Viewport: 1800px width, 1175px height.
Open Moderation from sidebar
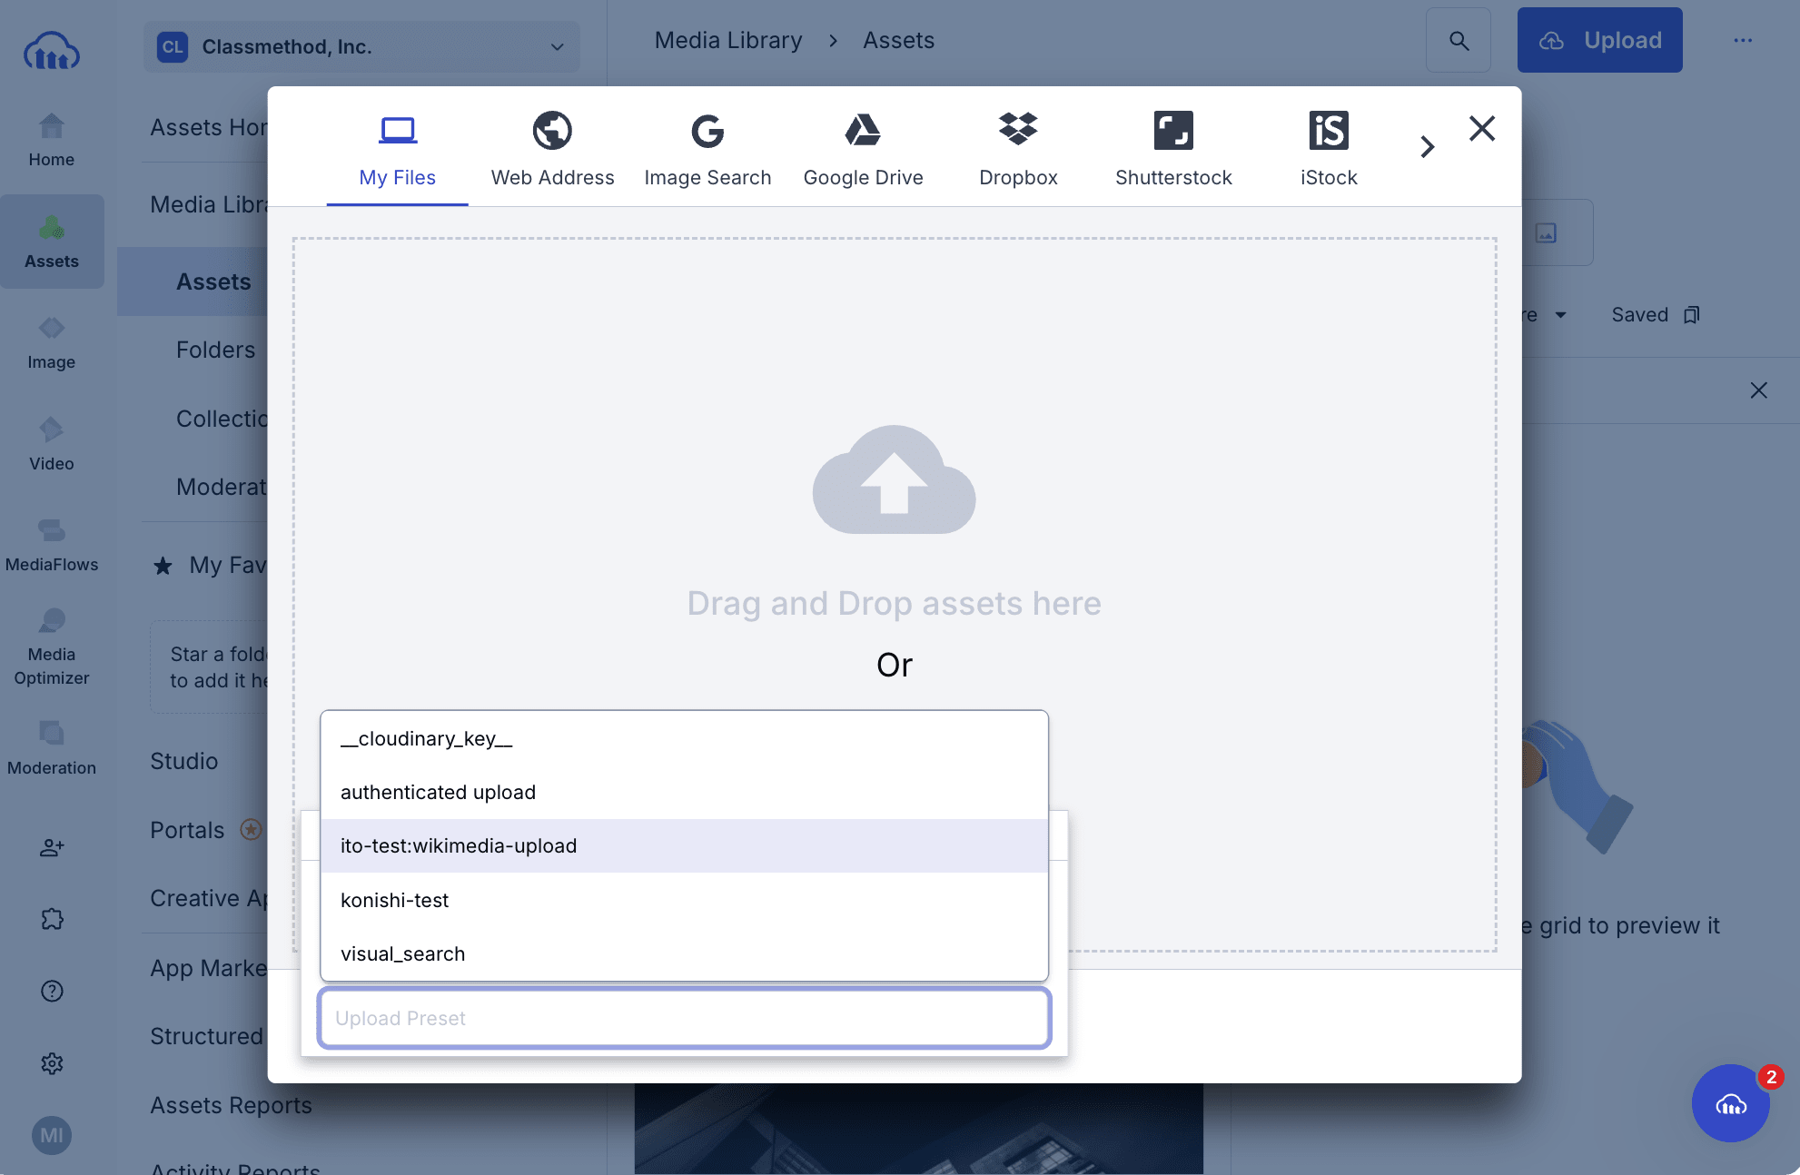click(52, 749)
